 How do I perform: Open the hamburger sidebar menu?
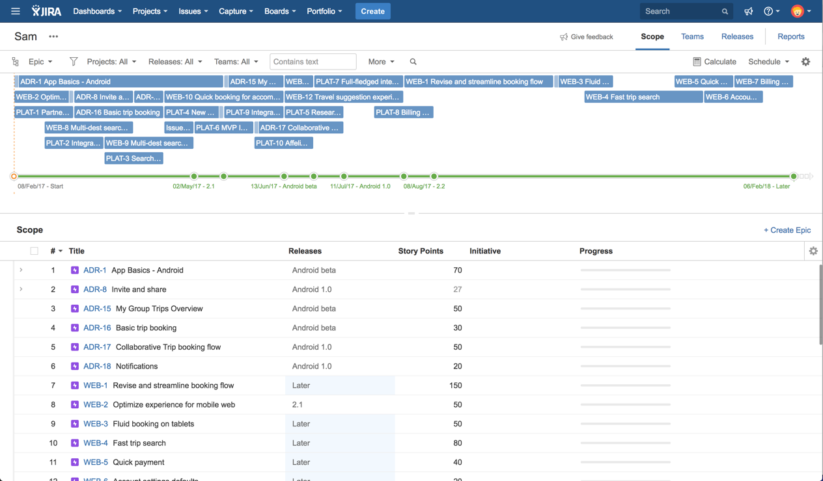16,11
